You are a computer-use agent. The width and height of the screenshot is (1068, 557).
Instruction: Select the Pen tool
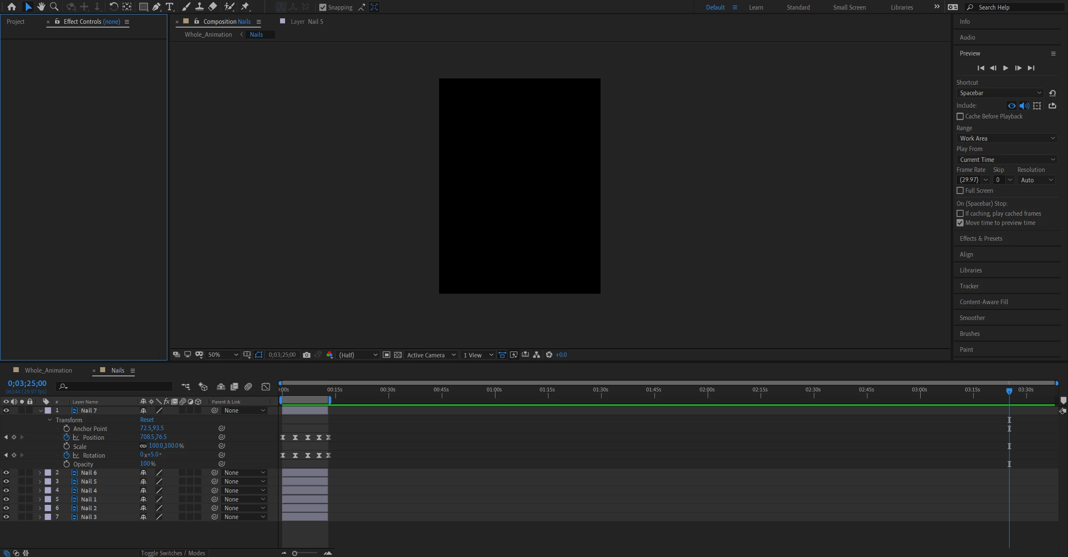click(157, 7)
